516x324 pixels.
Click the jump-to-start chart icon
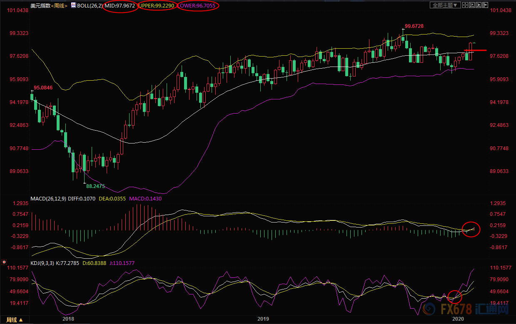(x=472, y=5)
